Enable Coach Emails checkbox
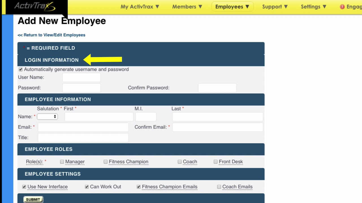 coord(219,187)
